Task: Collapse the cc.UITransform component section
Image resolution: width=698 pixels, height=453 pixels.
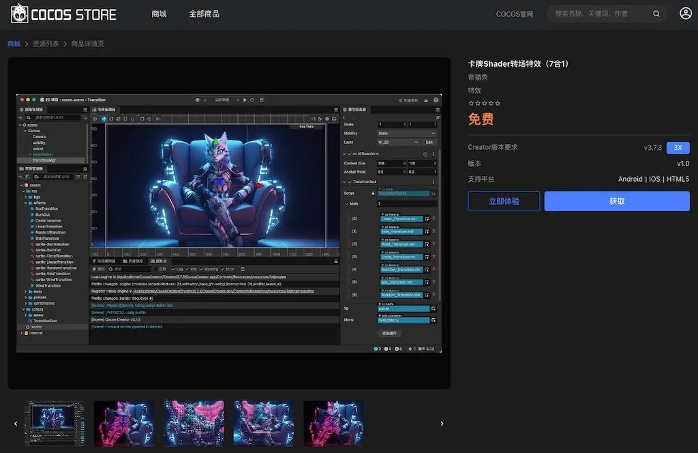Action: pos(344,153)
